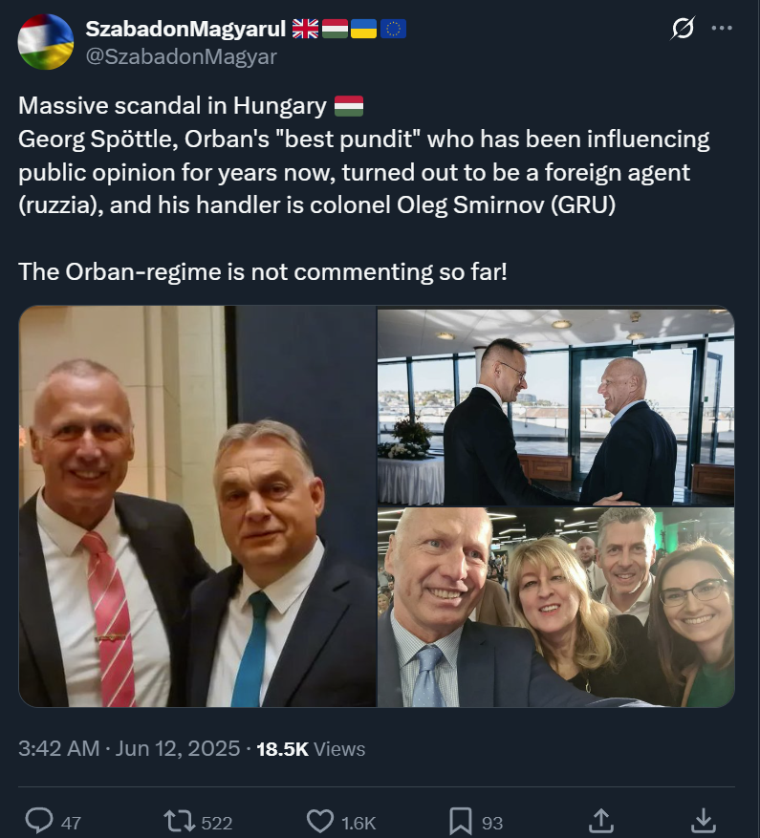Click the retweet arrows icon
Screen dimensions: 760x838
179,821
